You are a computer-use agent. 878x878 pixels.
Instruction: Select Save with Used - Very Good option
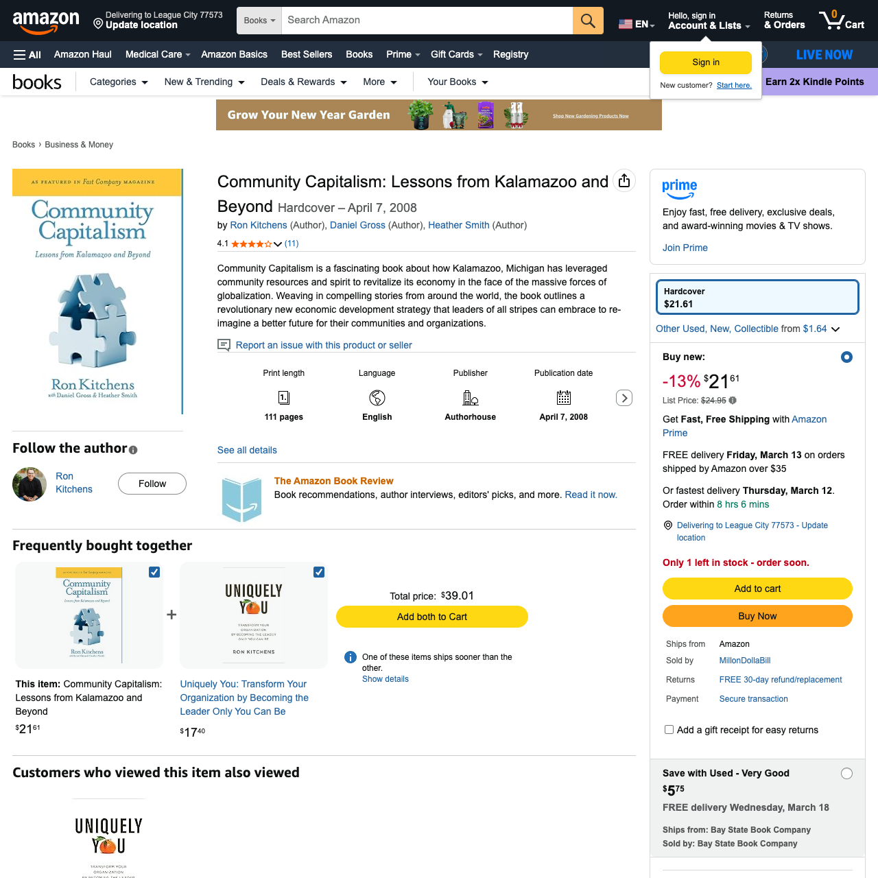pyautogui.click(x=846, y=774)
